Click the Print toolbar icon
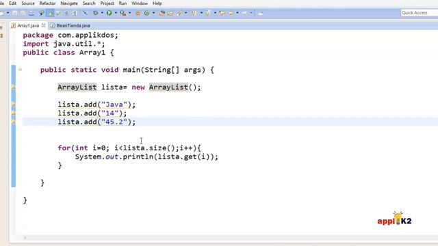This screenshot has height=246, width=438. (x=31, y=13)
